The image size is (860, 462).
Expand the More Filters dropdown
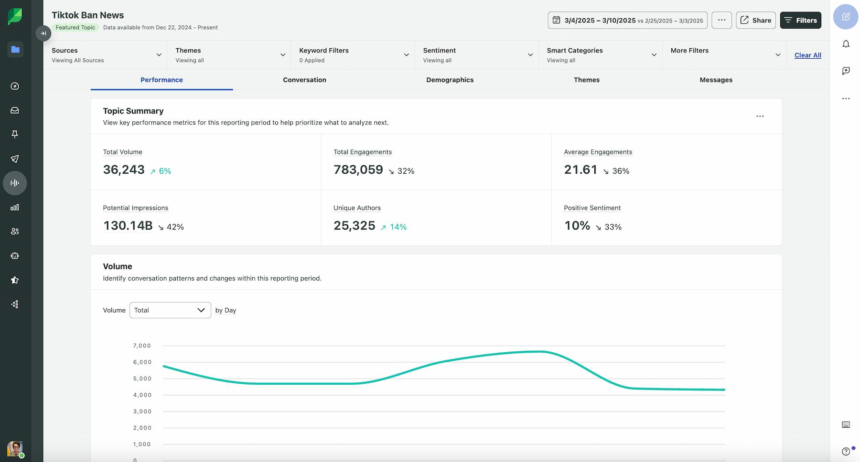725,55
